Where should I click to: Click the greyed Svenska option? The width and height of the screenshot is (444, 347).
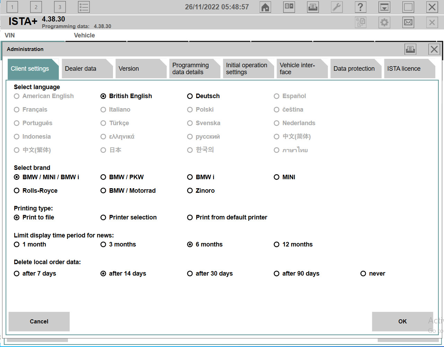(x=204, y=123)
